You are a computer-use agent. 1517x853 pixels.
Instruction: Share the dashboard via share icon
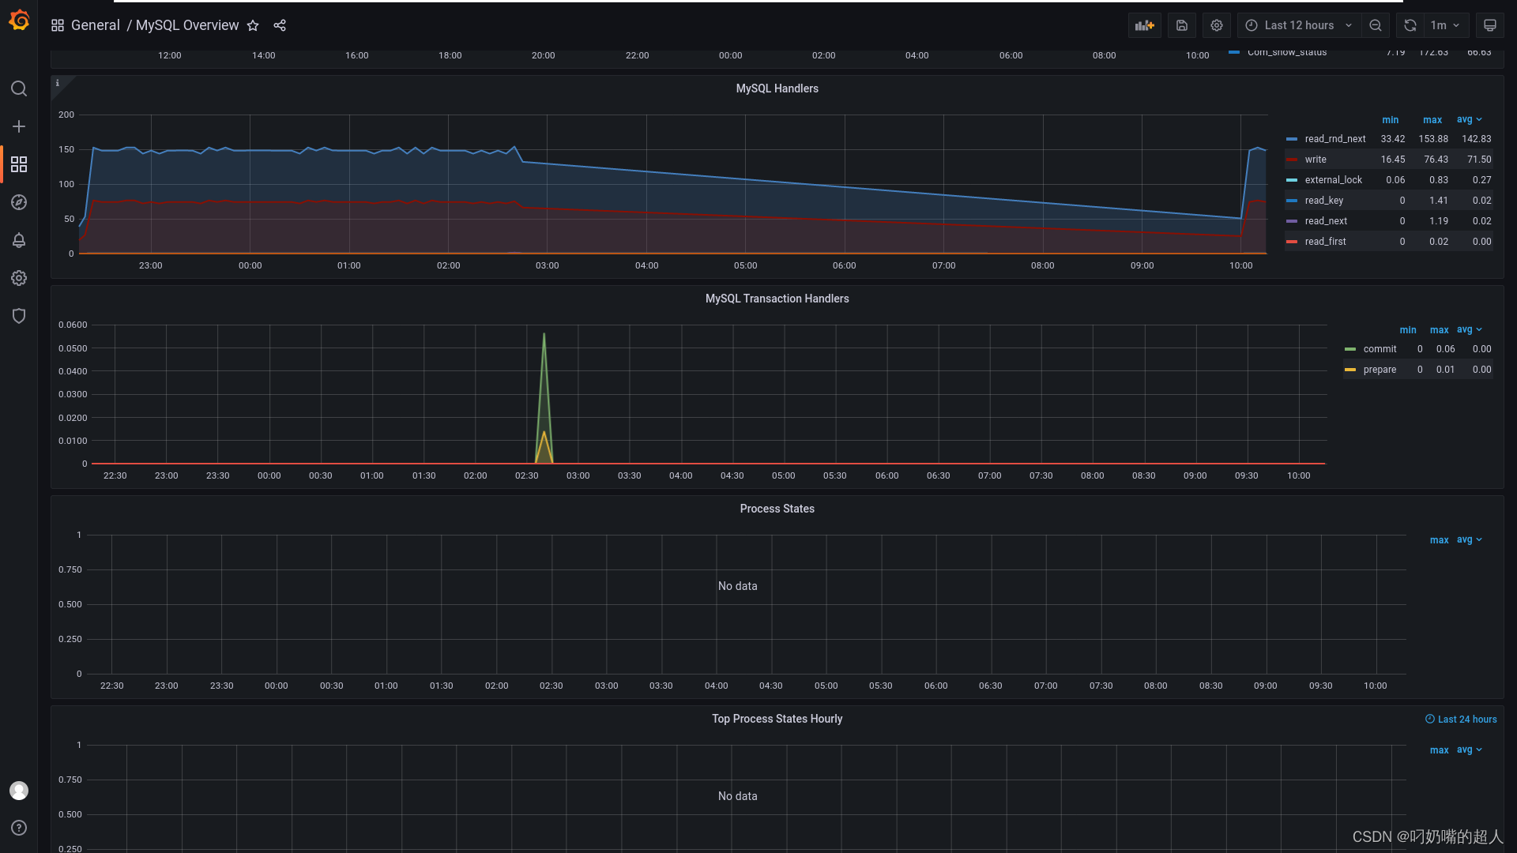coord(280,25)
